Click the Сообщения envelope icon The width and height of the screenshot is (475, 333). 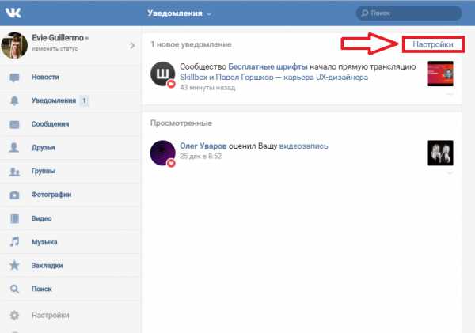click(x=14, y=124)
